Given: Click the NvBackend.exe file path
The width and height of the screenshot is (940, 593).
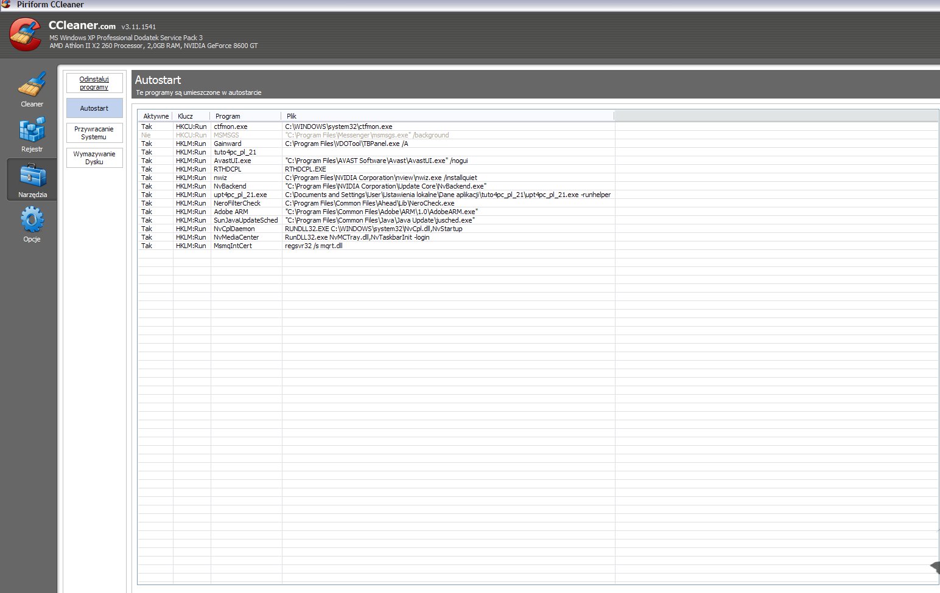Looking at the screenshot, I should pos(386,186).
